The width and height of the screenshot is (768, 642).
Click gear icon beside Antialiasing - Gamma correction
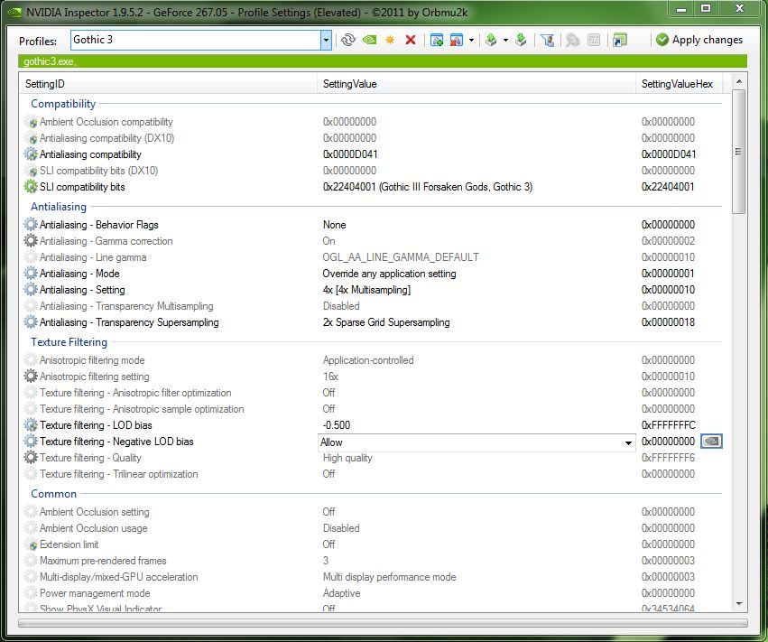(31, 240)
